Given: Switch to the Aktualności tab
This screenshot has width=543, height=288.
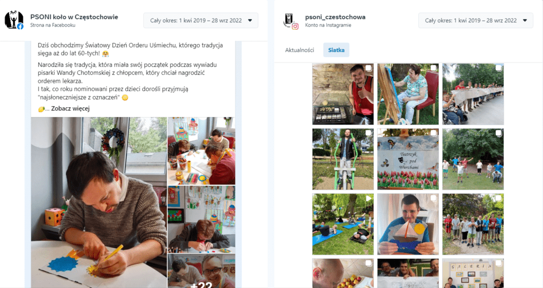Looking at the screenshot, I should tap(300, 50).
